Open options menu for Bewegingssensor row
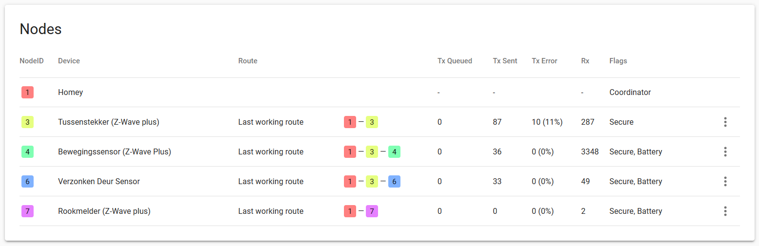 (725, 152)
